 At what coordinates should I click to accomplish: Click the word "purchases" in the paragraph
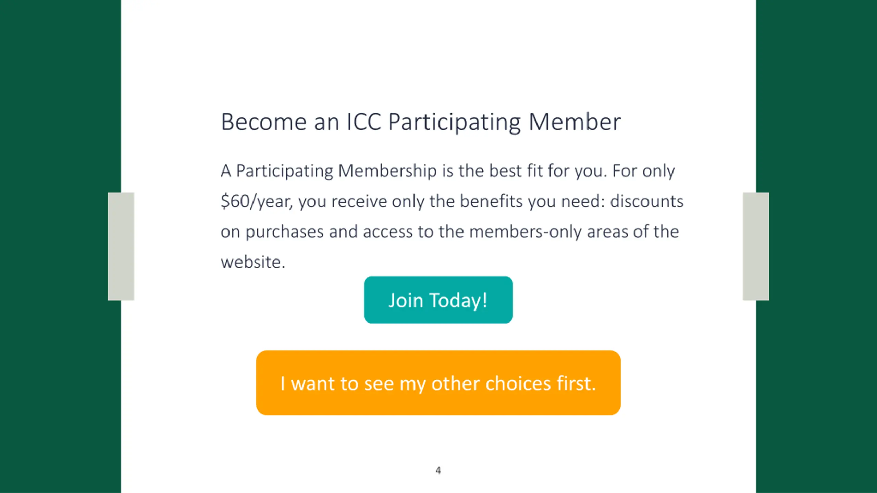tap(284, 232)
